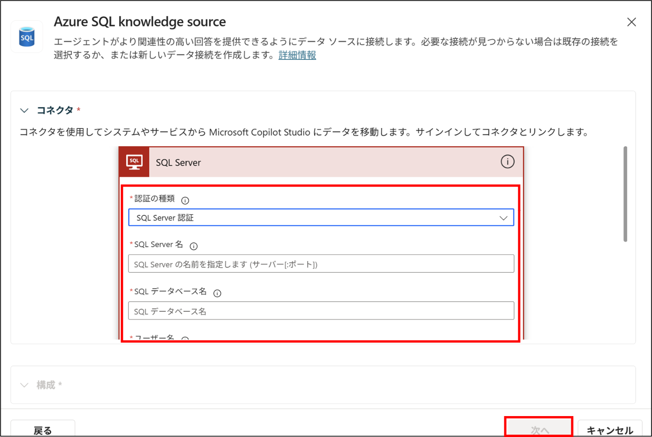Open the SQL Server connector info icon
The width and height of the screenshot is (652, 437).
[x=507, y=161]
